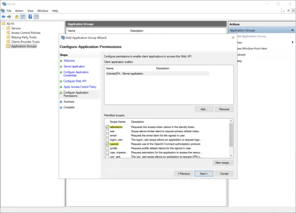The image size is (296, 213).
Task: Expand the Service tree node
Action: [x=3, y=28]
